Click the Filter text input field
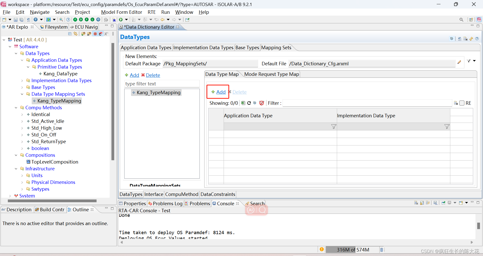 pos(367,103)
